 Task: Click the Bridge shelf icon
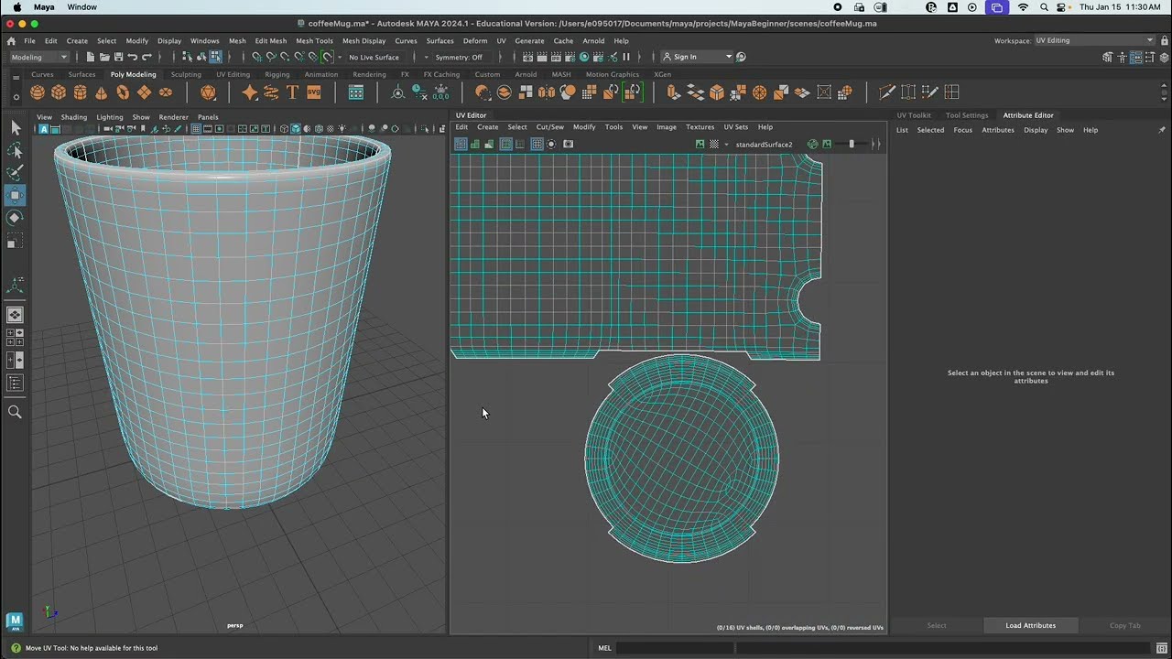pos(696,92)
